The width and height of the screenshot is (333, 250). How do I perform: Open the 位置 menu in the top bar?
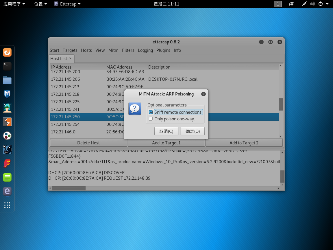[38, 4]
